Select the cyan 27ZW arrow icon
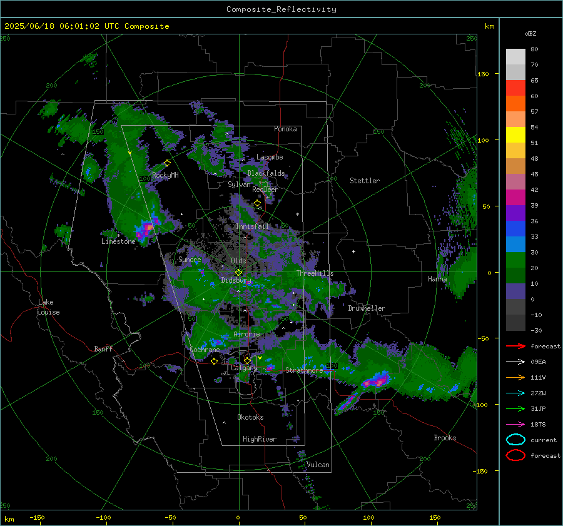The height and width of the screenshot is (526, 563). point(515,393)
